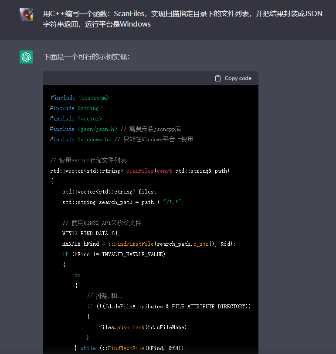Viewport: 336px width, 354px height.
Task: Click the red ScanFiles function name
Action: click(x=140, y=171)
